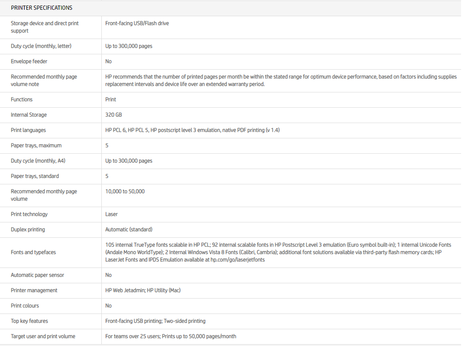Click the 'Duty cycle (monthly, A4)' label
The height and width of the screenshot is (346, 462).
[38, 161]
